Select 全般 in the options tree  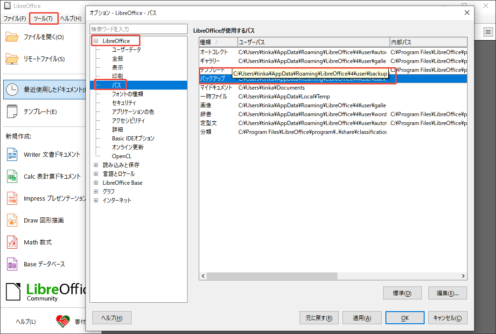[x=118, y=58]
